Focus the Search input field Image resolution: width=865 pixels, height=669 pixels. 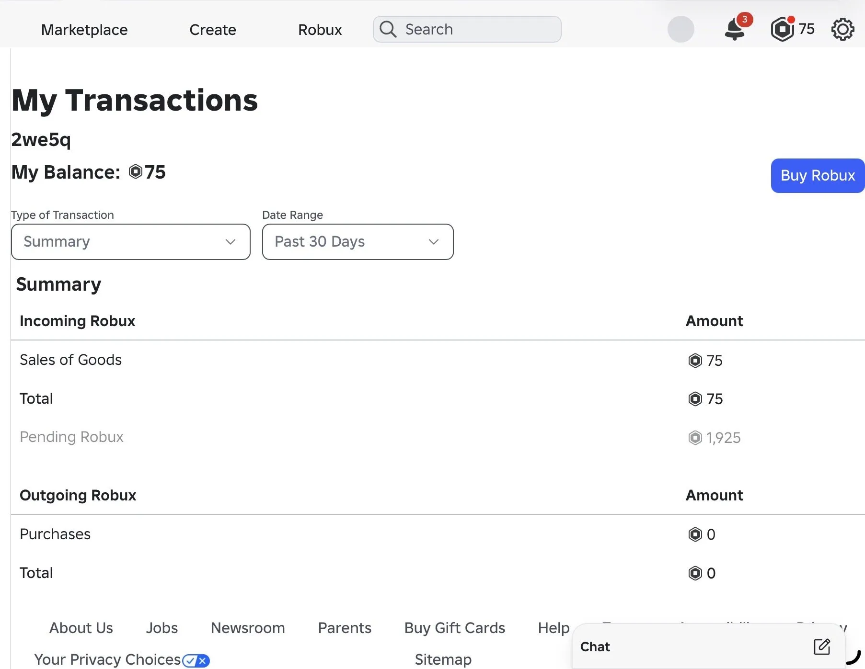tap(467, 29)
